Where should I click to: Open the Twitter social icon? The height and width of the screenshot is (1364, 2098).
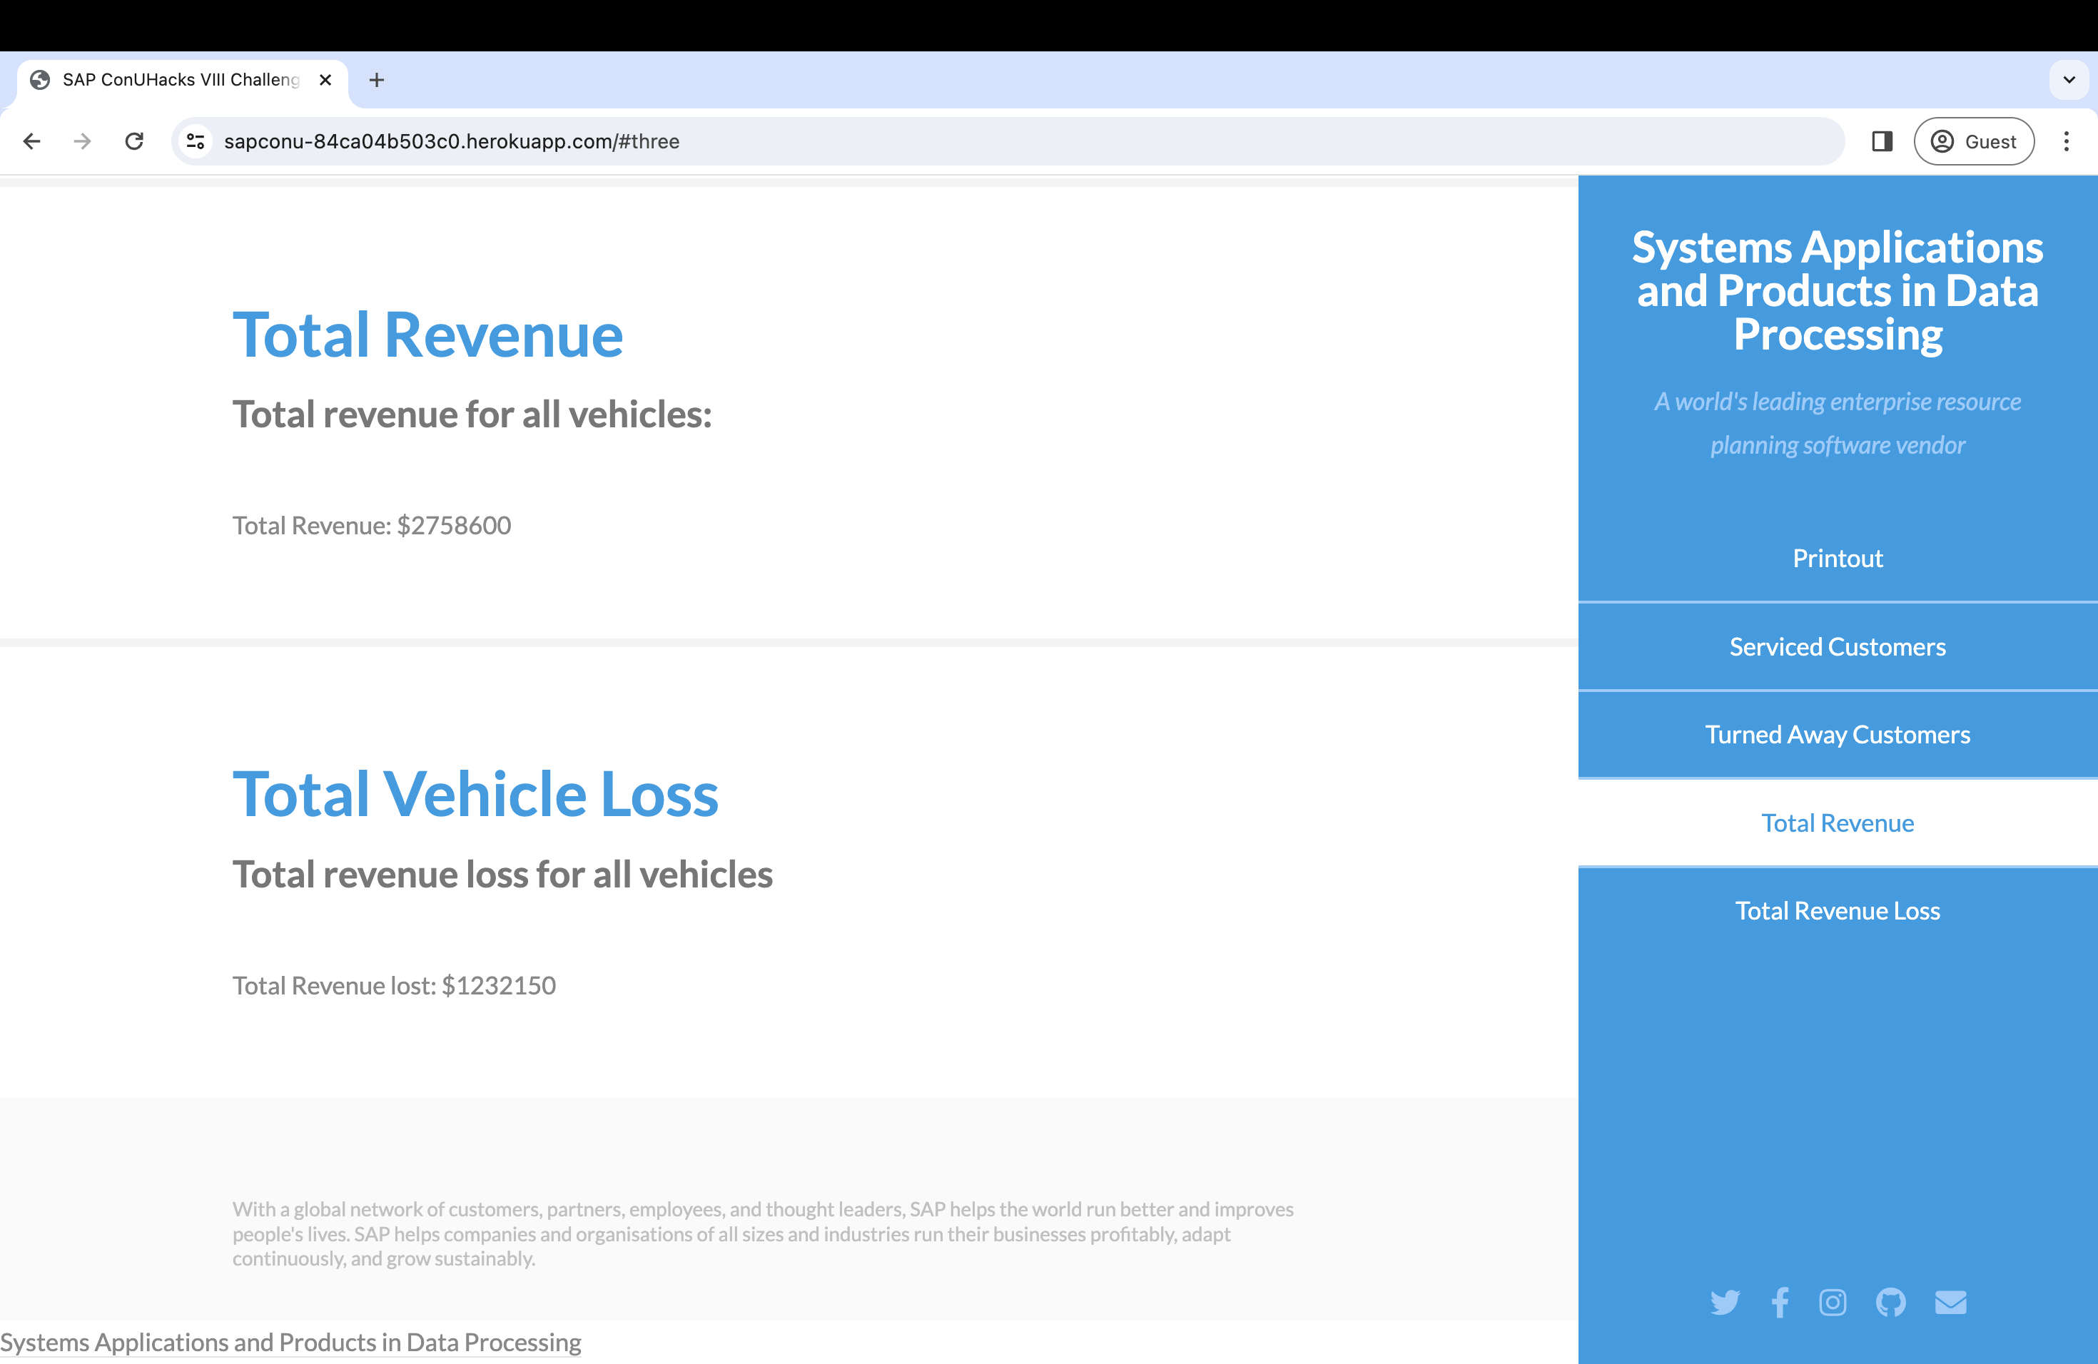[1724, 1303]
